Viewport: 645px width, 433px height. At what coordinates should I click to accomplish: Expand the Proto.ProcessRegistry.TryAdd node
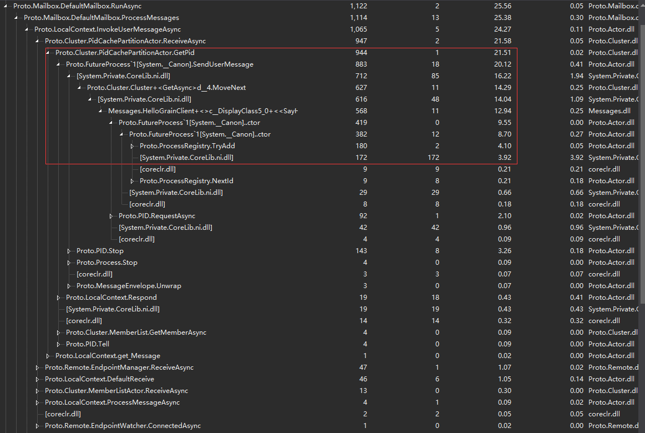point(133,145)
